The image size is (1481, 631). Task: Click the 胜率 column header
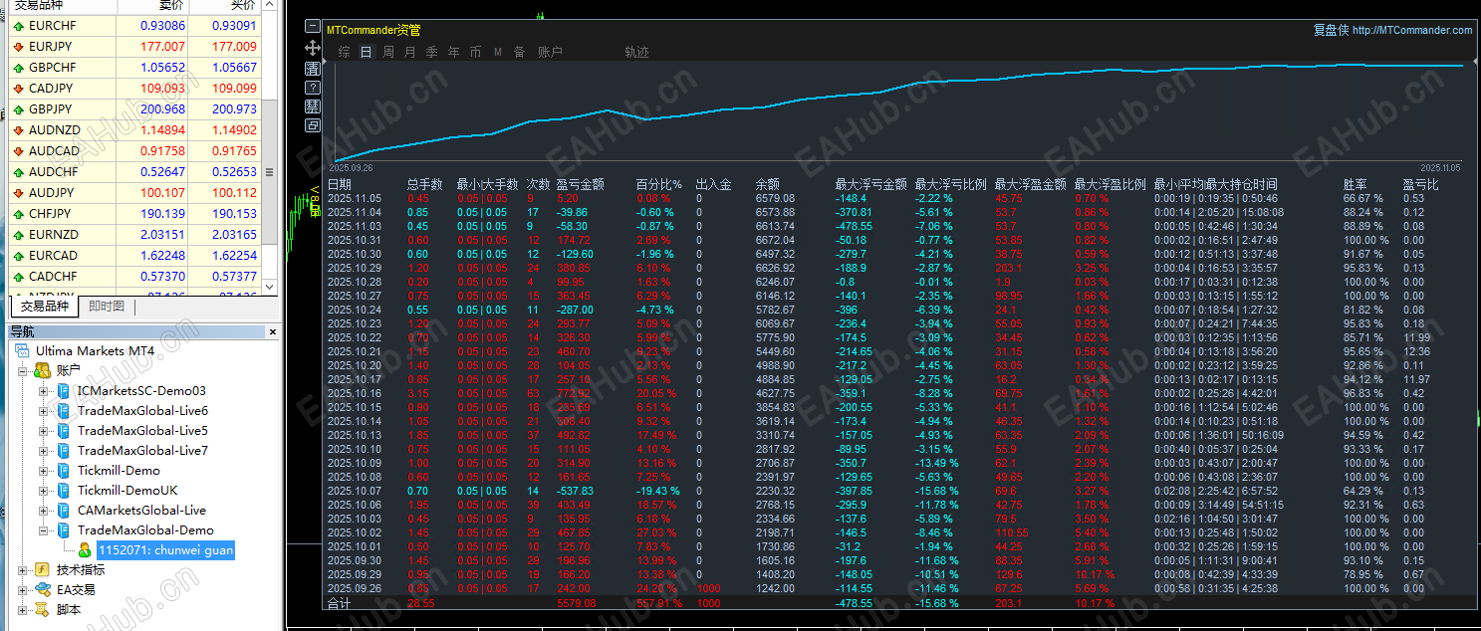1356,184
